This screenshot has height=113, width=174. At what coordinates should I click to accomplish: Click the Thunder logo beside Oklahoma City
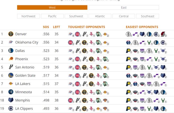click(11, 42)
